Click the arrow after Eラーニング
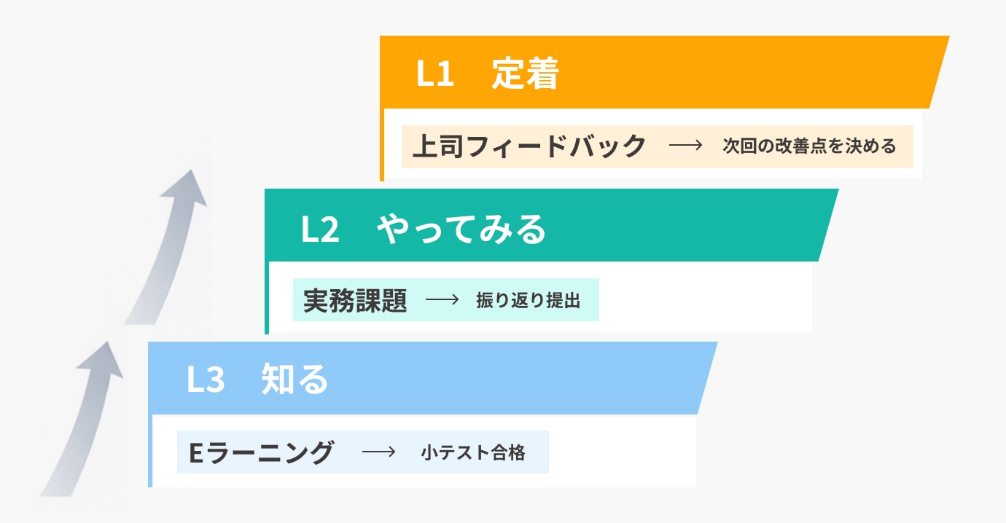1006x523 pixels. pyautogui.click(x=378, y=452)
